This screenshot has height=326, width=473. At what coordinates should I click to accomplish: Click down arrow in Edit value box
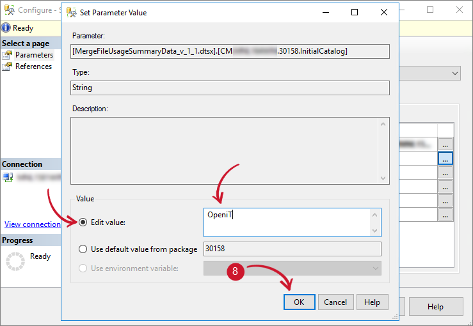point(374,231)
